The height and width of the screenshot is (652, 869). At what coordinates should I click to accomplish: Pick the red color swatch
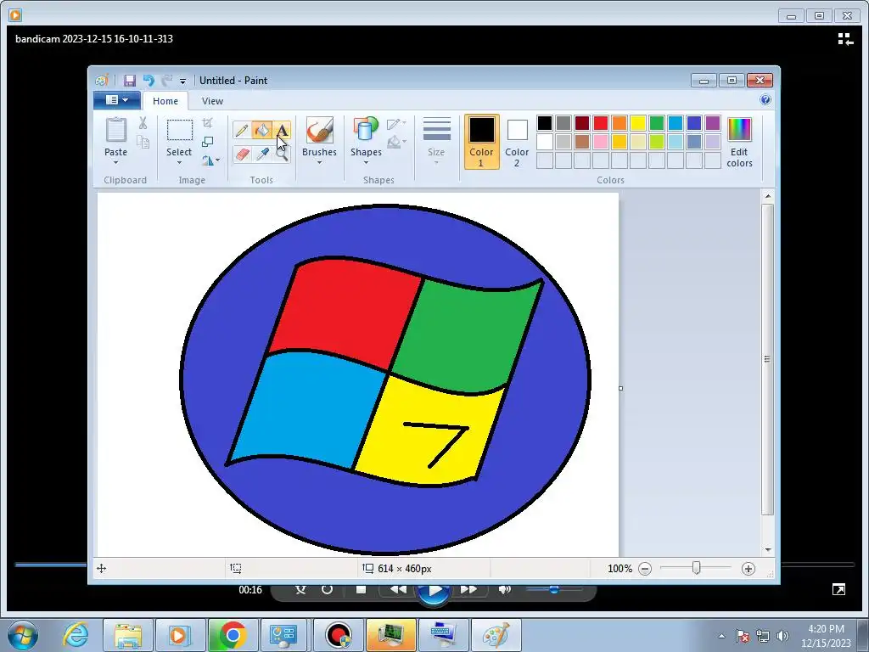click(x=601, y=123)
